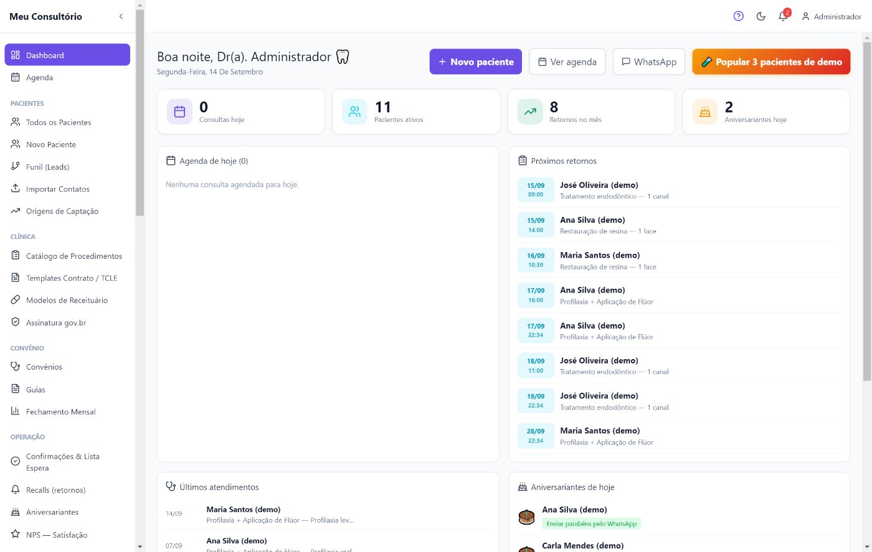This screenshot has height=552, width=872.
Task: Open José Oliveira 15/09 09:00 return entry
Action: 680,190
